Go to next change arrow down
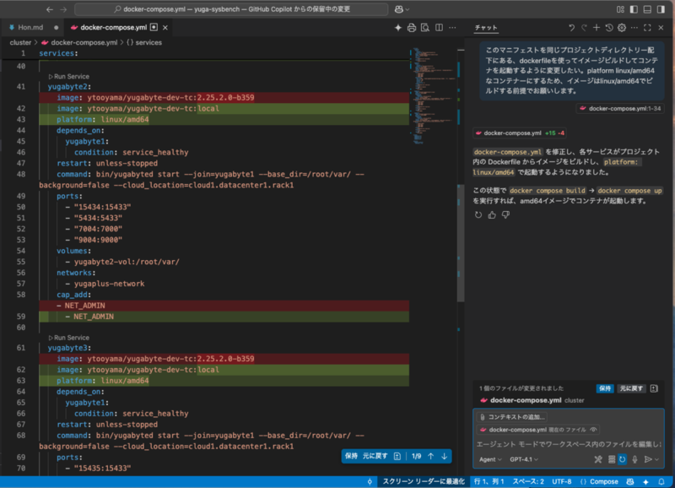The height and width of the screenshot is (488, 675). [445, 456]
